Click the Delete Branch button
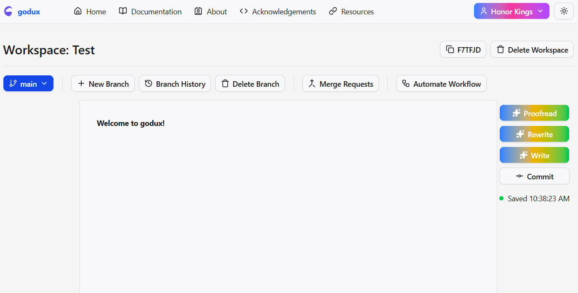This screenshot has height=293, width=578. (x=250, y=84)
